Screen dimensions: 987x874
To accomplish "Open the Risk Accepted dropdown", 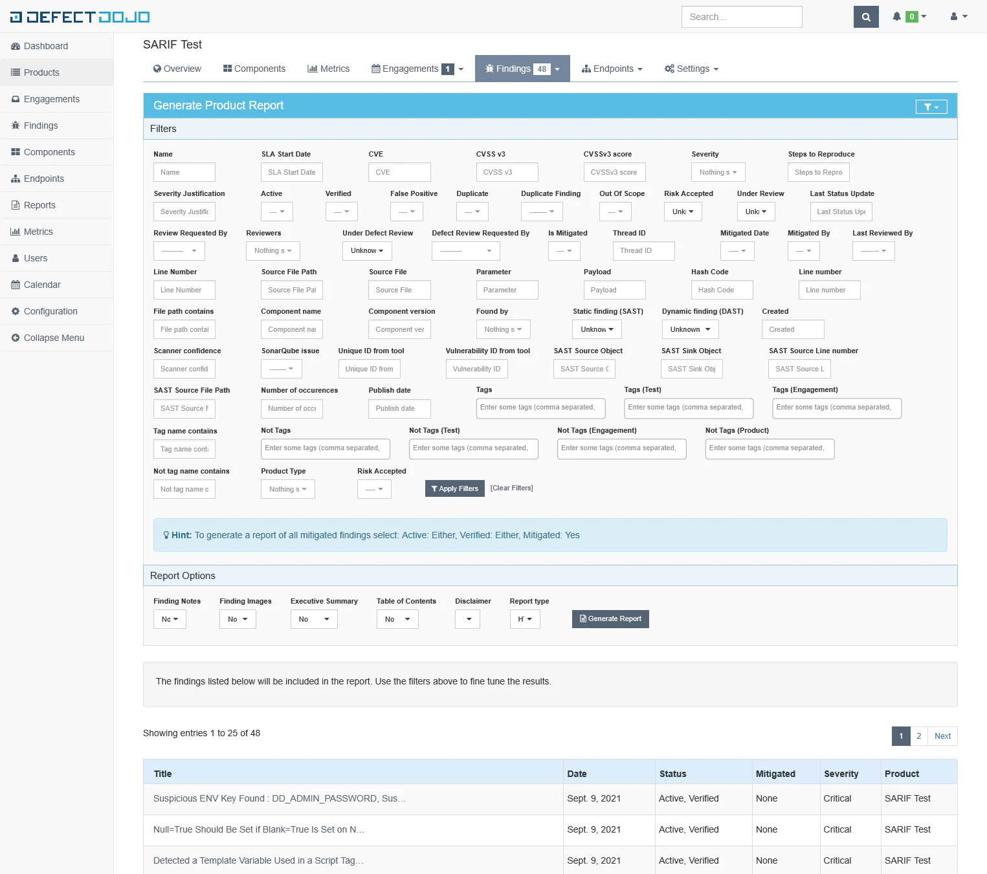I will pos(683,212).
